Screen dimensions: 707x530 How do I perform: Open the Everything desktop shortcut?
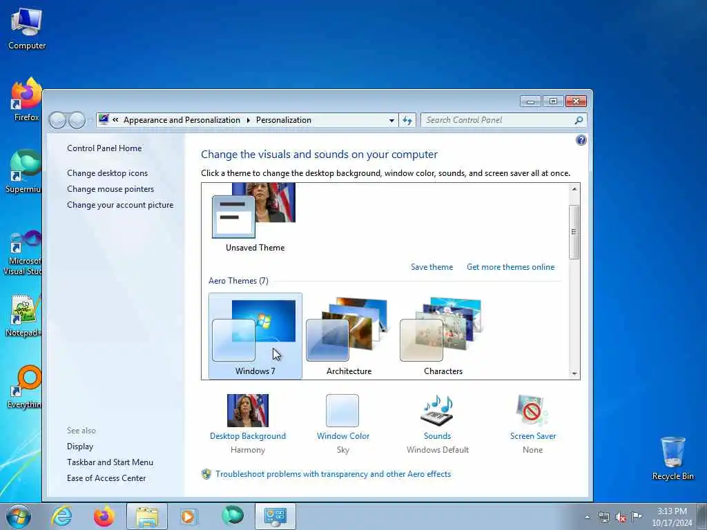(24, 386)
